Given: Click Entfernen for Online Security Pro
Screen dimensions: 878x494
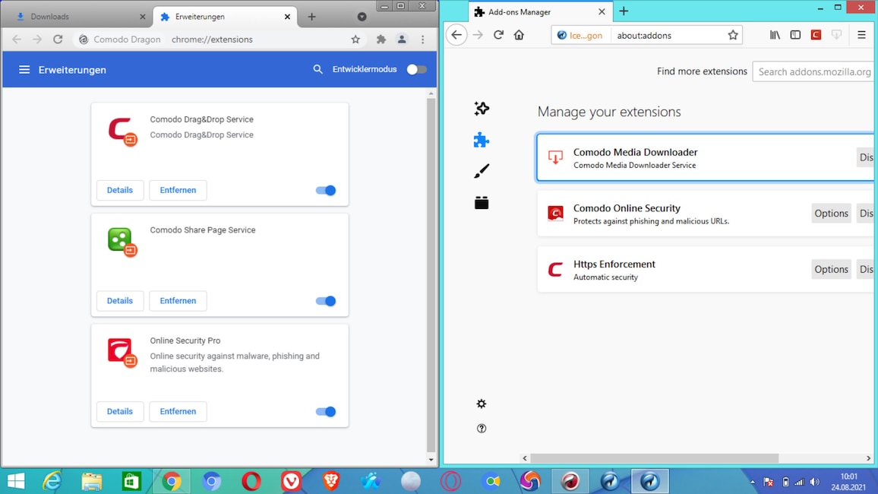Looking at the screenshot, I should pyautogui.click(x=178, y=411).
